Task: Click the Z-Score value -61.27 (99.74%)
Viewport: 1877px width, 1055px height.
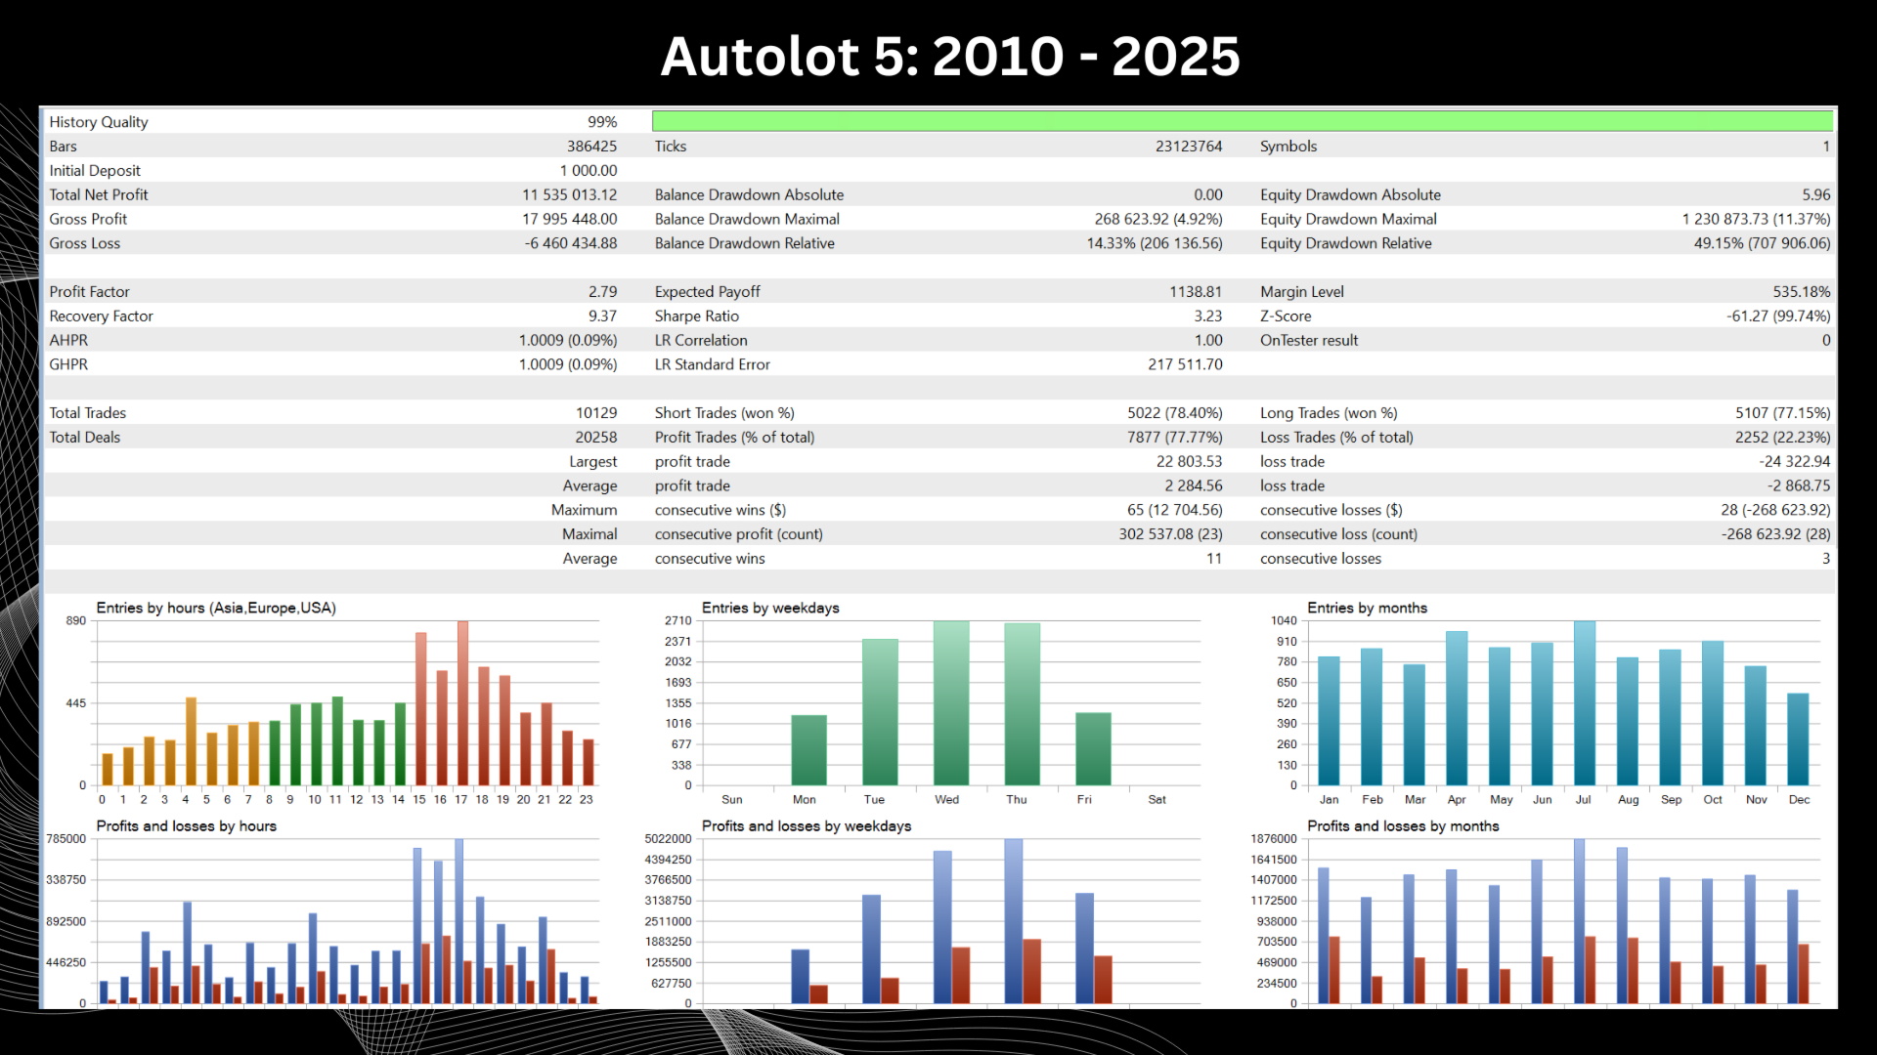Action: pyautogui.click(x=1777, y=316)
